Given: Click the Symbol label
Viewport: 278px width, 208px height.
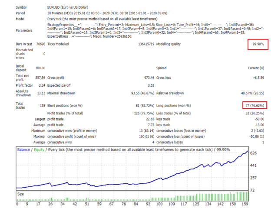Looking at the screenshot, I should pyautogui.click(x=21, y=7).
